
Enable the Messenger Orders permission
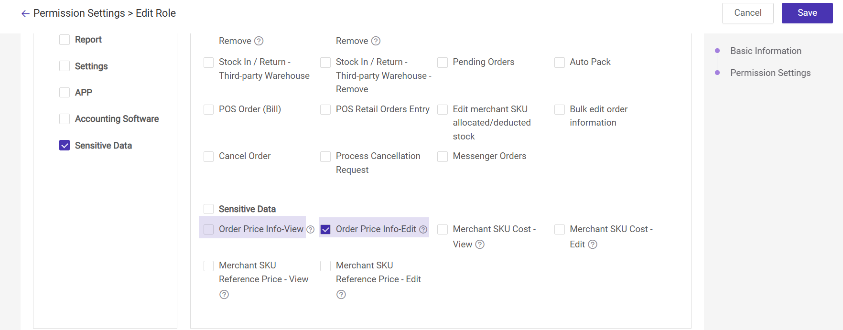tap(443, 157)
